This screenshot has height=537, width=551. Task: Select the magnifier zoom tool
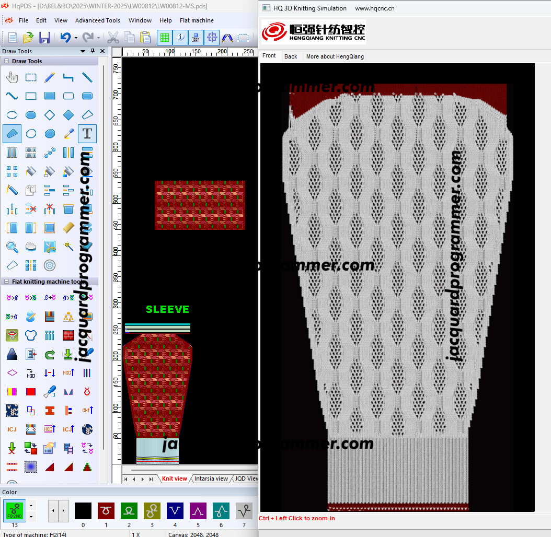(x=12, y=247)
